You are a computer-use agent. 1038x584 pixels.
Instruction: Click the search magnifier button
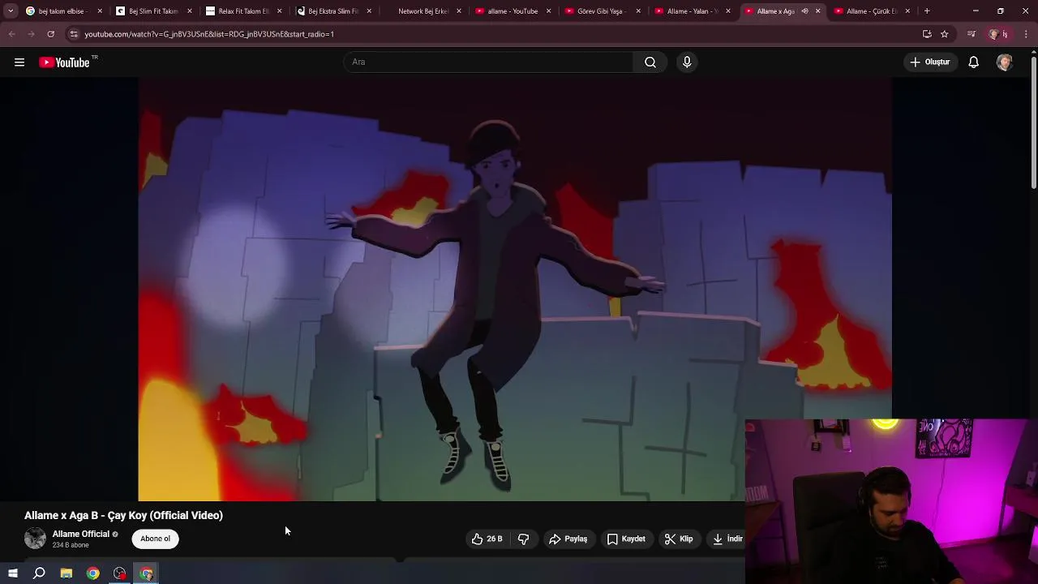tap(650, 62)
